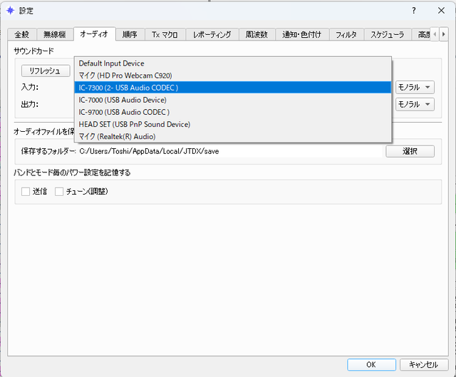456x377 pixels.
Task: Confirm settings with OK button
Action: pos(371,364)
